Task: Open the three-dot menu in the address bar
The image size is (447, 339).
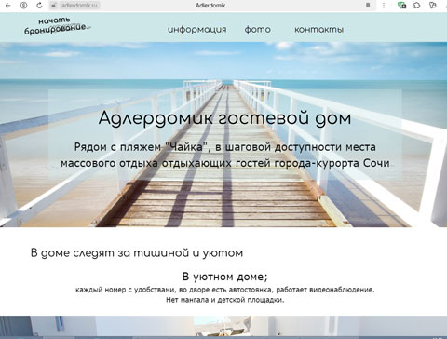Action: [x=384, y=6]
